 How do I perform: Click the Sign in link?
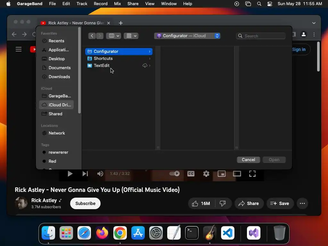pyautogui.click(x=299, y=50)
